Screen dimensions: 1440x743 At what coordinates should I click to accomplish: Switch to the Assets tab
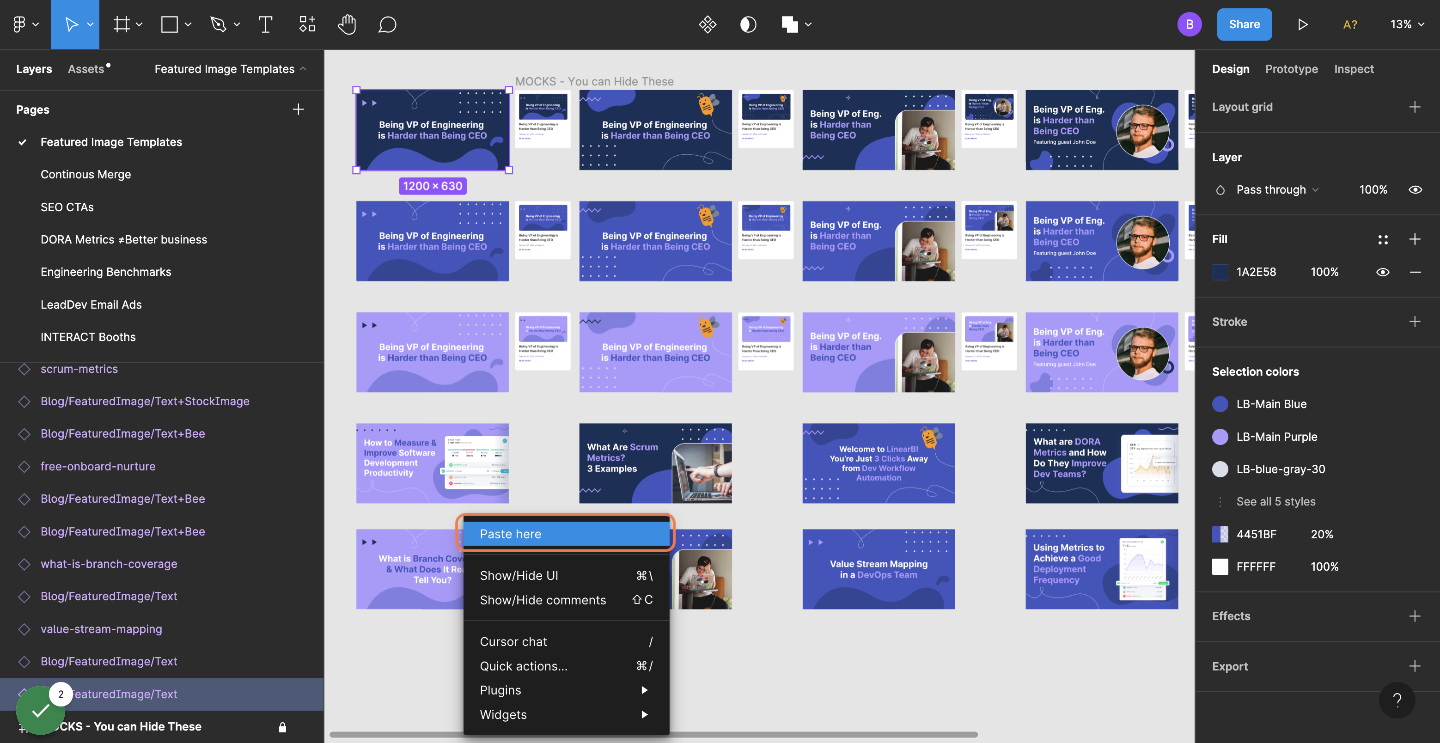86,69
